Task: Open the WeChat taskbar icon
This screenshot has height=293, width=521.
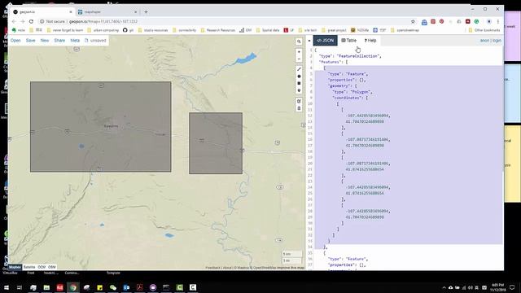Action: tap(113, 287)
